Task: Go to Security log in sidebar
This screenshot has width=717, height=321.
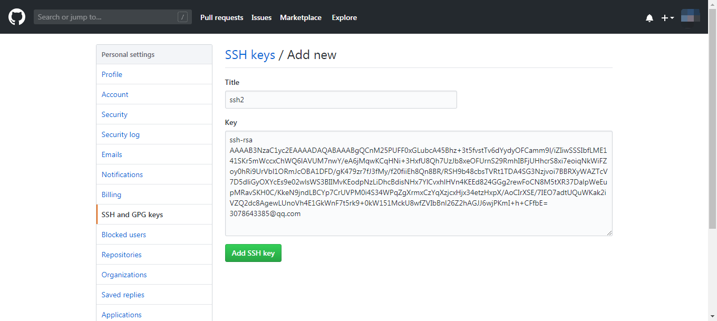Action: point(154,134)
